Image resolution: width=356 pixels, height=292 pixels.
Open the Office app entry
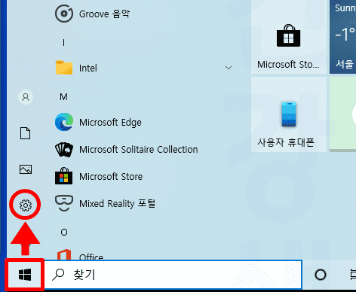[79, 254]
